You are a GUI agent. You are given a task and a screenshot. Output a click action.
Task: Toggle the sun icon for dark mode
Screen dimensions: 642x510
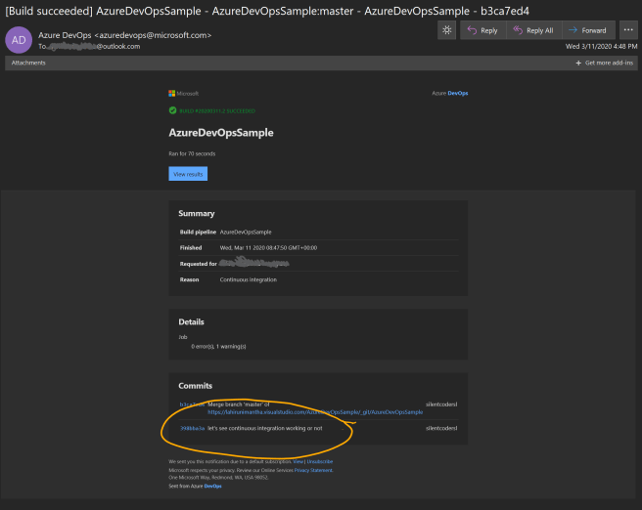click(447, 30)
